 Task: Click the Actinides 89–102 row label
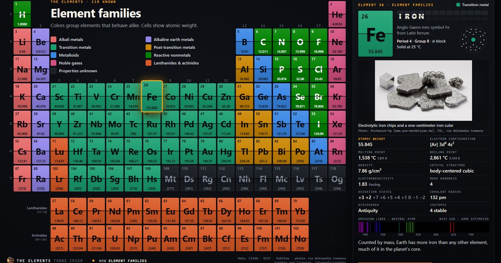pos(39,238)
